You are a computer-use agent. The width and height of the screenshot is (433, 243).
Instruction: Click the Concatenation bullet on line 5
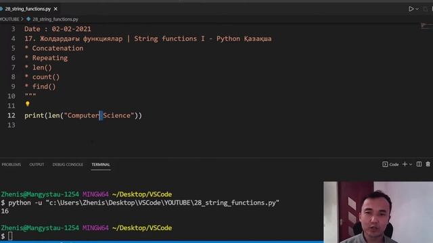tap(54, 48)
